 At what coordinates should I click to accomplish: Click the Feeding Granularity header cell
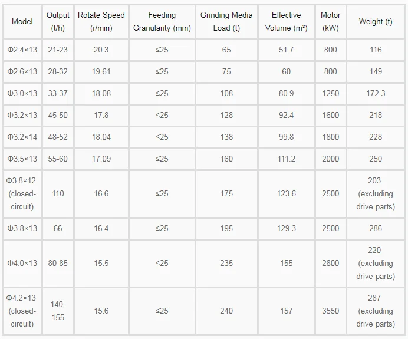(x=162, y=21)
